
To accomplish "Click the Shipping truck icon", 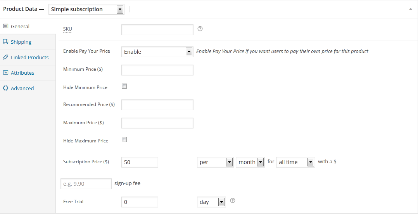I will (5, 42).
